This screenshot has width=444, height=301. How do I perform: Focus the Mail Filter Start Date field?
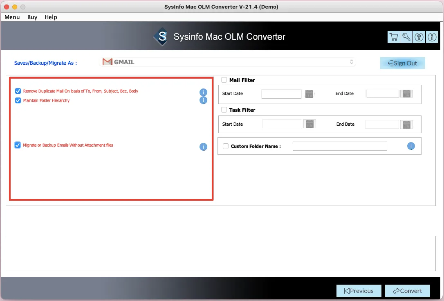tap(281, 94)
